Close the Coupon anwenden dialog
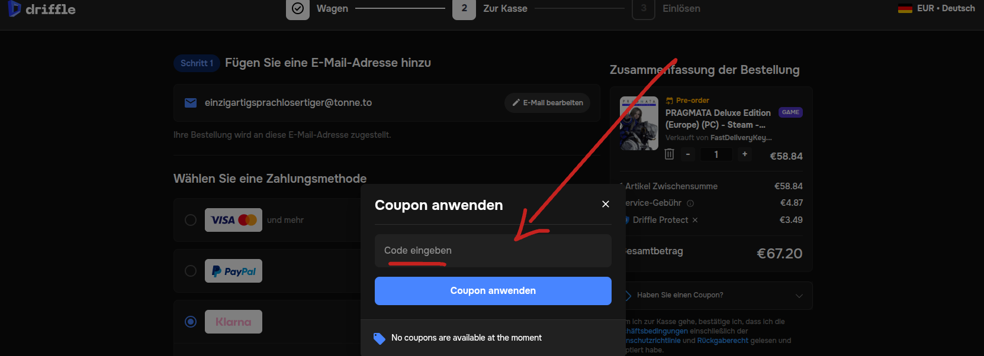 [605, 204]
